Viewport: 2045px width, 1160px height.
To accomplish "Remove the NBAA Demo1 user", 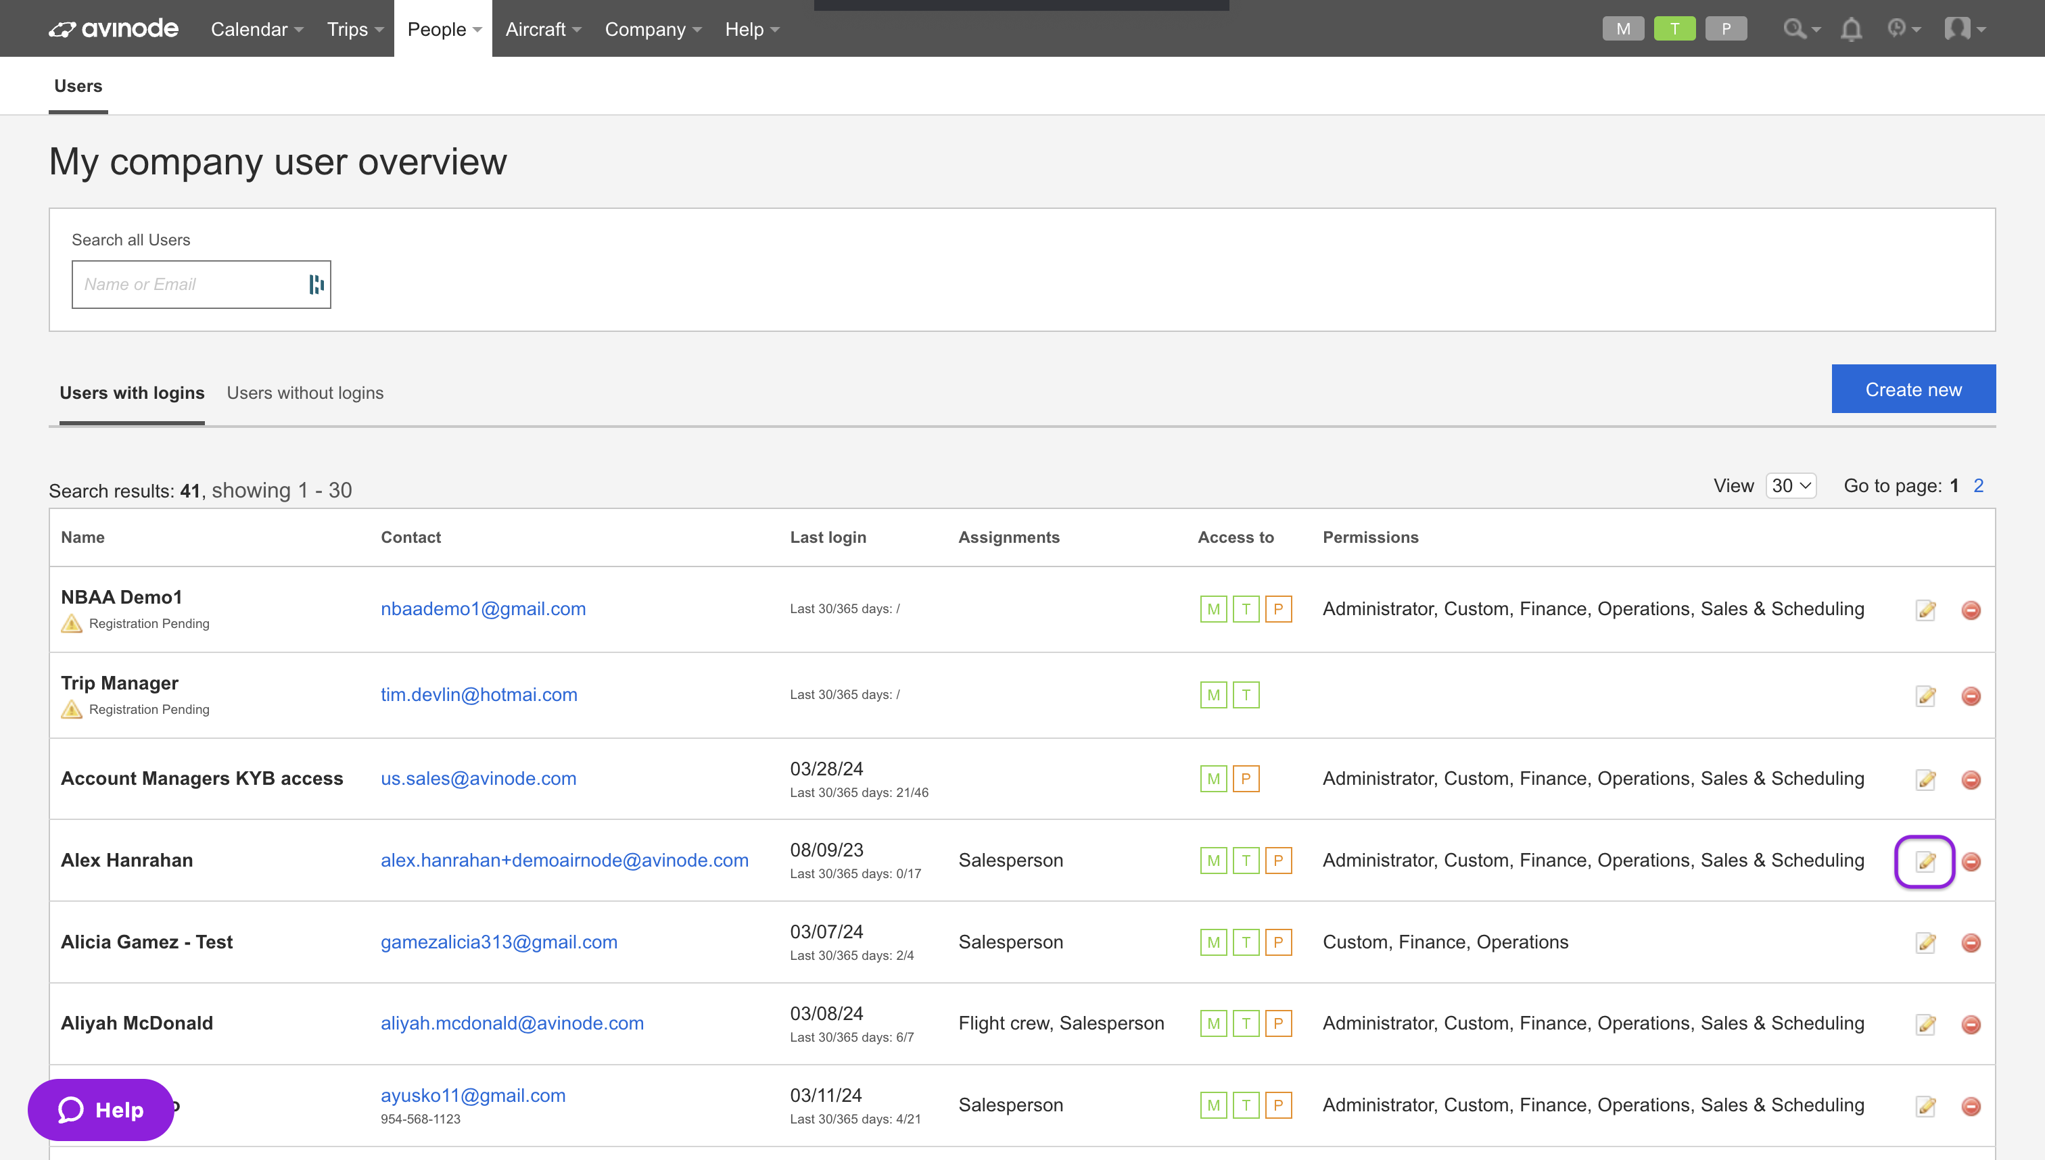I will tap(1971, 610).
